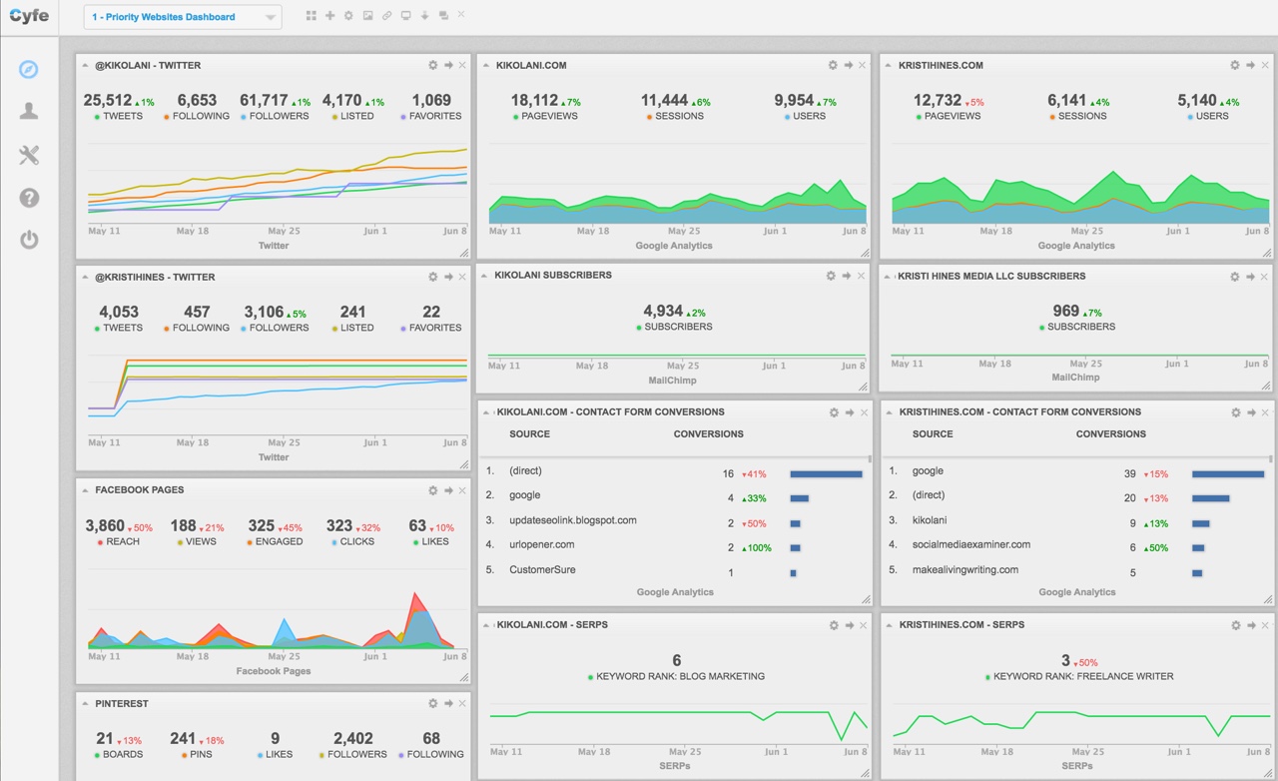This screenshot has width=1278, height=781.
Task: Click CONVERSIONS header in KRISTIHINES.COM conversions table
Action: click(1111, 434)
